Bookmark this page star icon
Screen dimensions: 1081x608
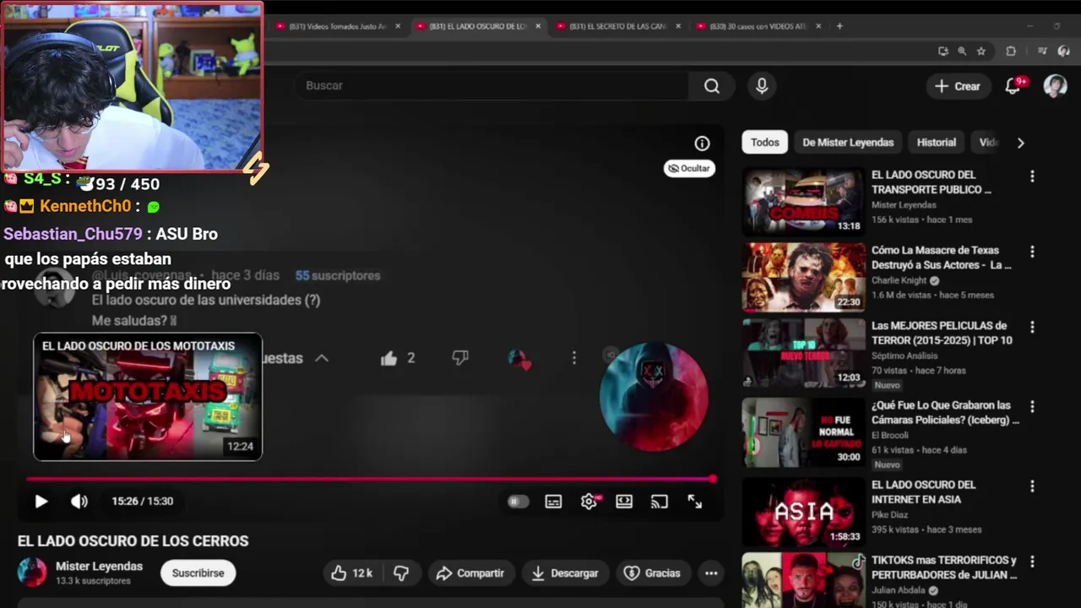click(x=981, y=52)
